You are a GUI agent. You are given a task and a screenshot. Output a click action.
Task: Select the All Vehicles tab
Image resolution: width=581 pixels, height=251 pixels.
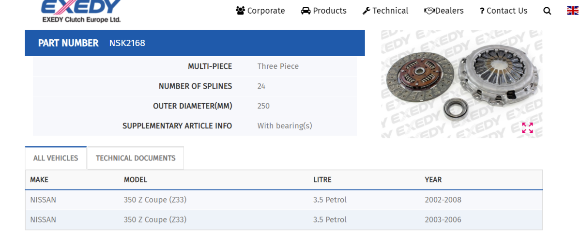[56, 158]
